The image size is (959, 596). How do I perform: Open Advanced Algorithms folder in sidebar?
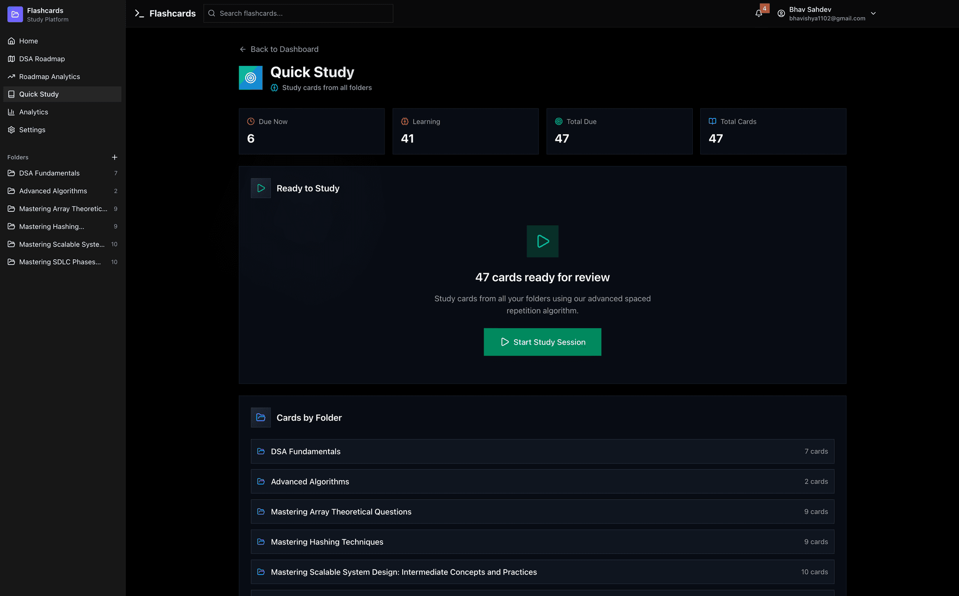coord(53,191)
